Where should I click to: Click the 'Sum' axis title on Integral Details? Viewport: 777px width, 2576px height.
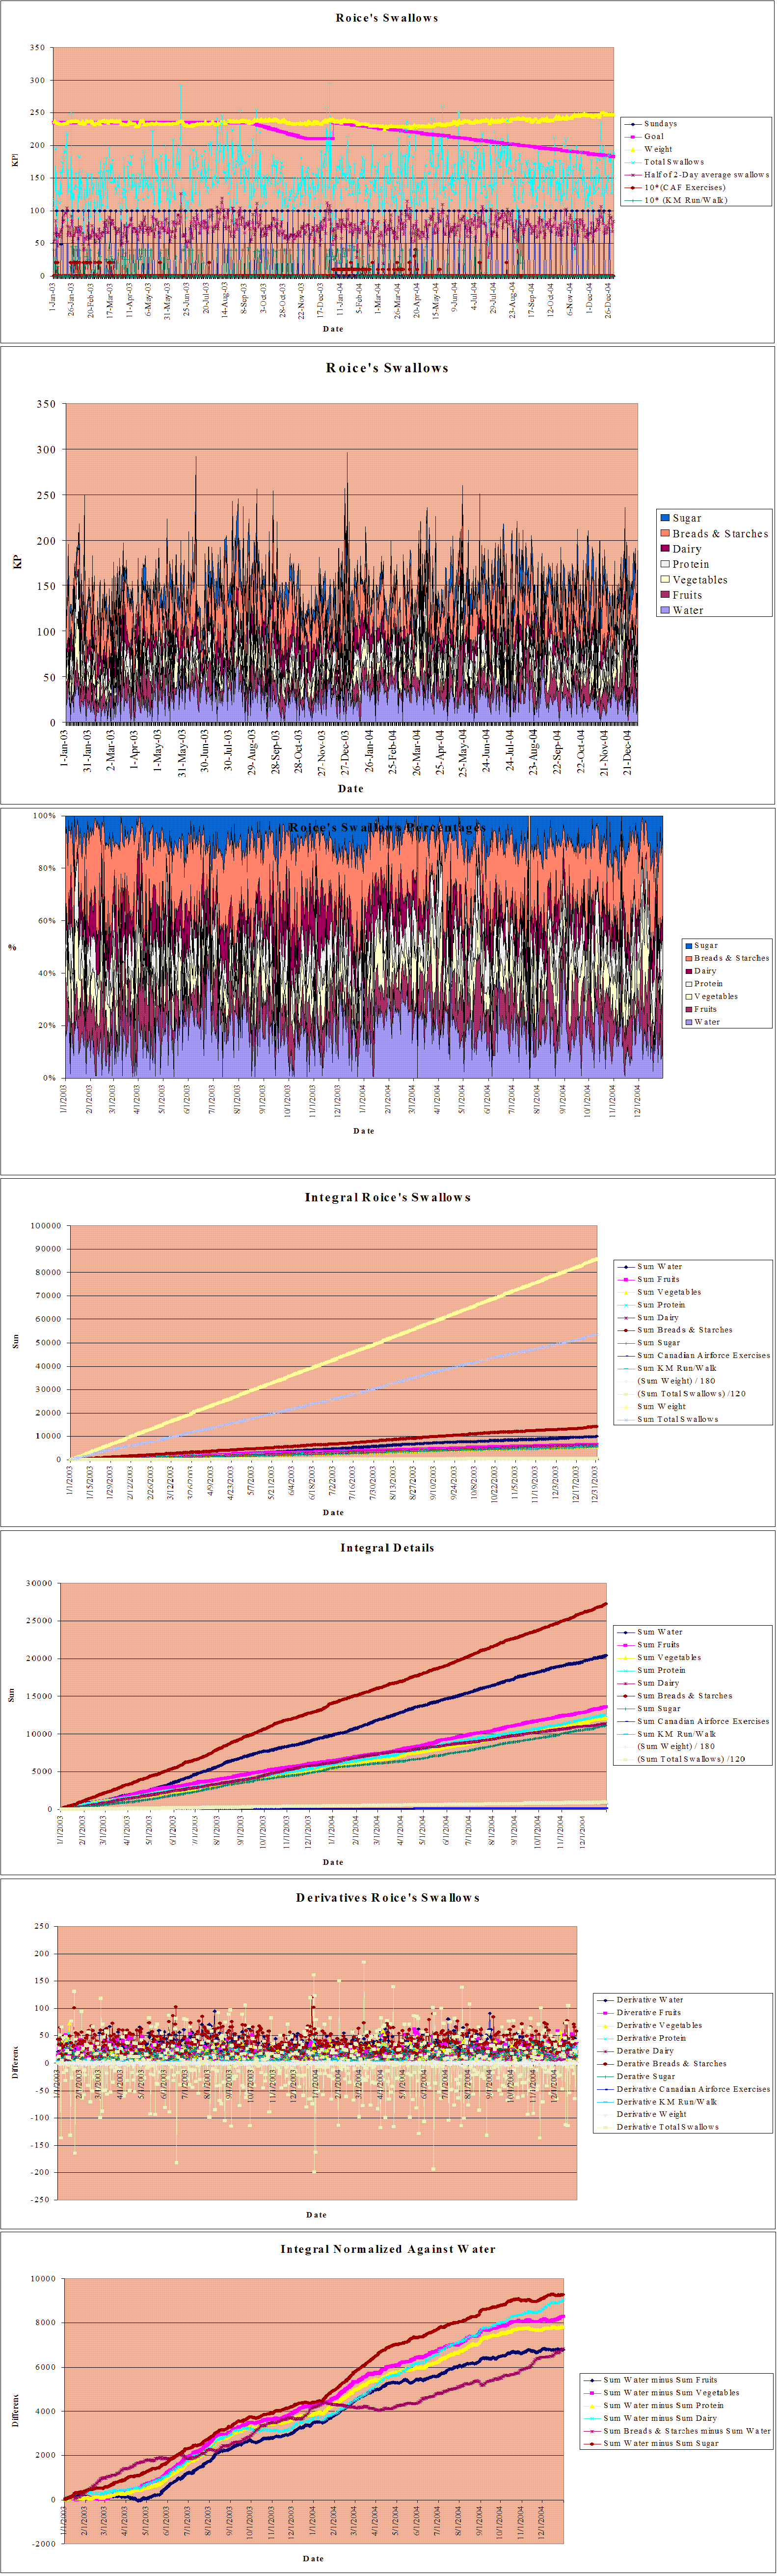[11, 1695]
